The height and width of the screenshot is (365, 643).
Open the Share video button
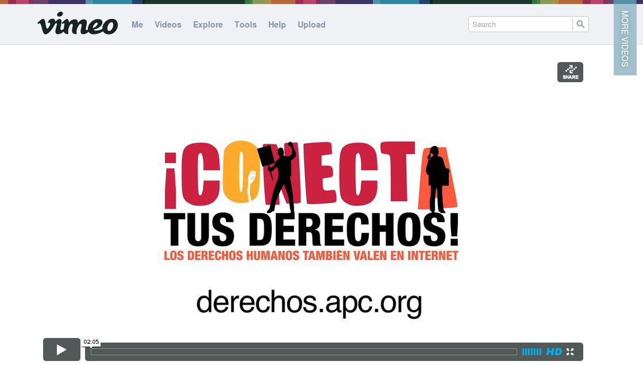click(x=570, y=72)
